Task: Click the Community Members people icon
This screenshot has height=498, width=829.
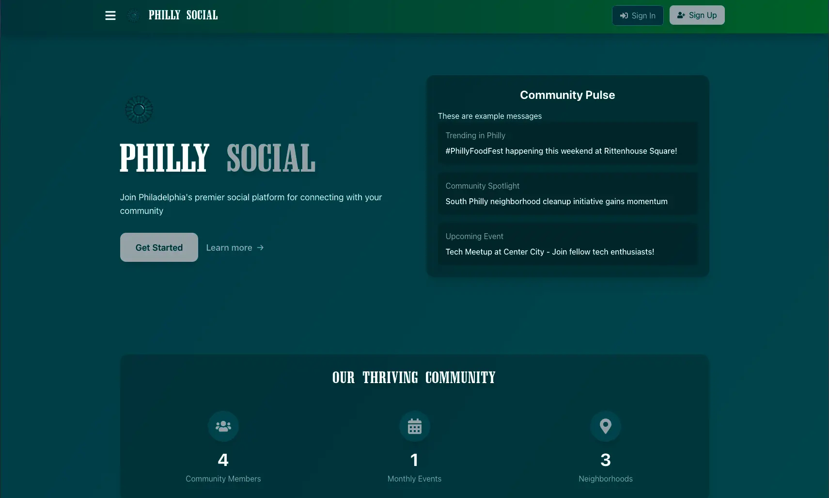Action: point(223,426)
